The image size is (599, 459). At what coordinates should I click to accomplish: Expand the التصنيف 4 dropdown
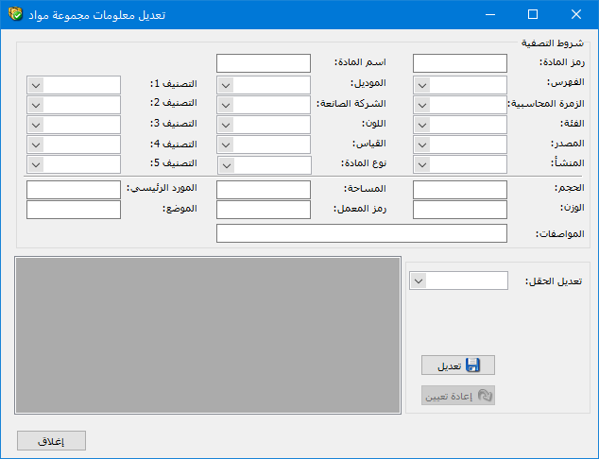click(x=36, y=144)
